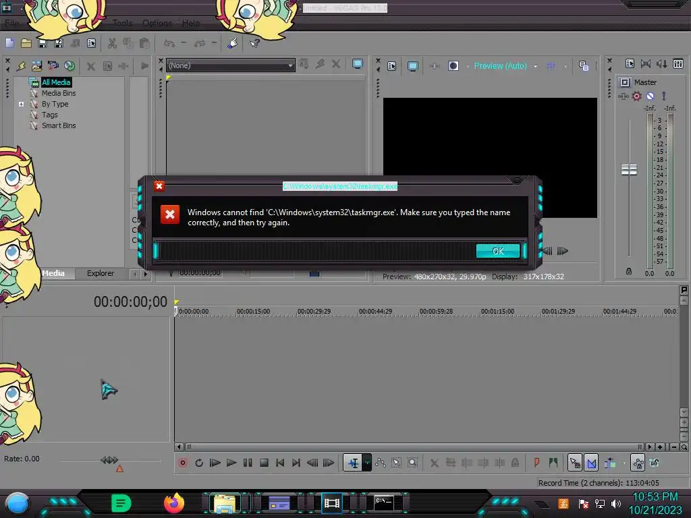The height and width of the screenshot is (518, 691).
Task: Insert region with the green flags
Action: click(x=553, y=463)
